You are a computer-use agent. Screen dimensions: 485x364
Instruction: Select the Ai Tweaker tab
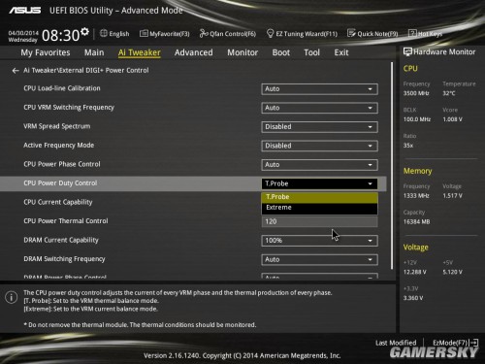140,52
